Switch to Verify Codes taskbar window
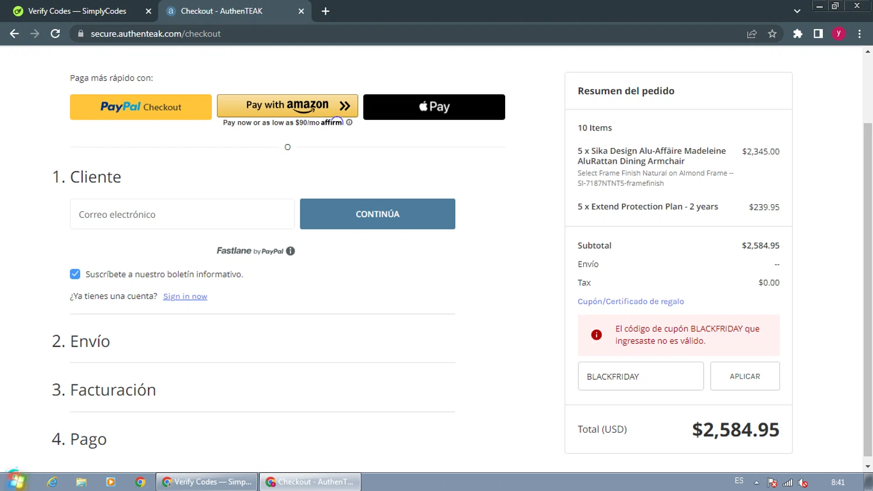Screen dimensions: 873x491 pyautogui.click(x=207, y=482)
